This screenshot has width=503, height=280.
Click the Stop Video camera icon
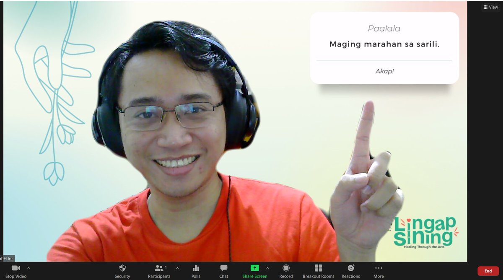point(16,268)
